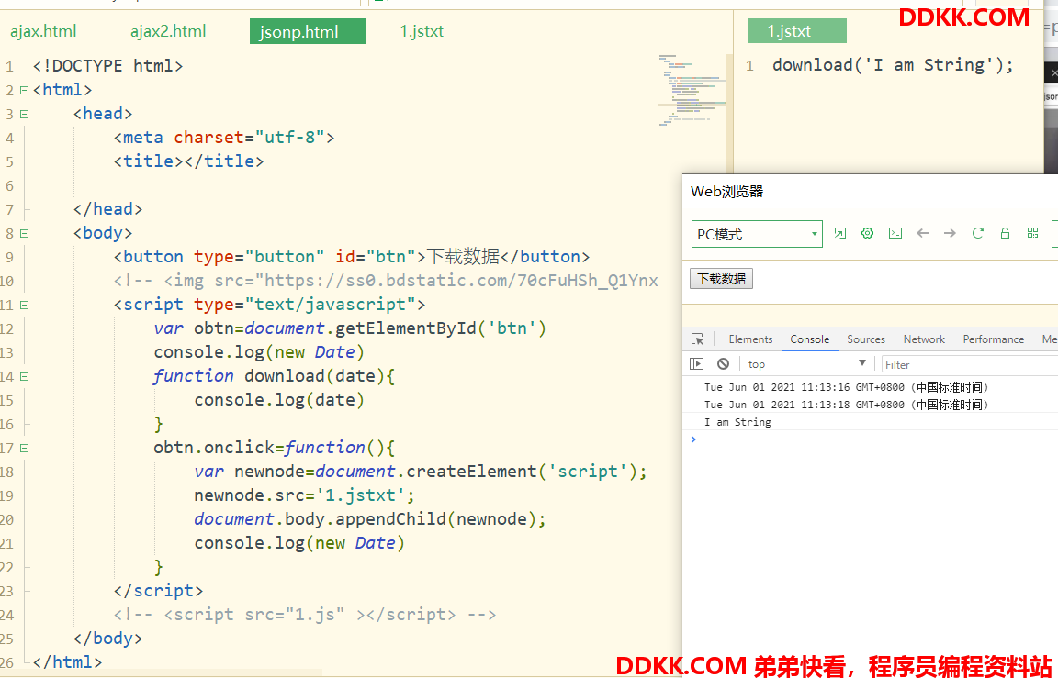The height and width of the screenshot is (678, 1058).
Task: Click the console.log(date) code line
Action: tap(279, 400)
